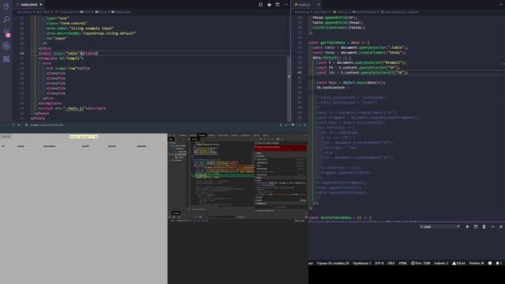Click CRLF line ending in the status bar
The image size is (505, 284).
[391, 263]
